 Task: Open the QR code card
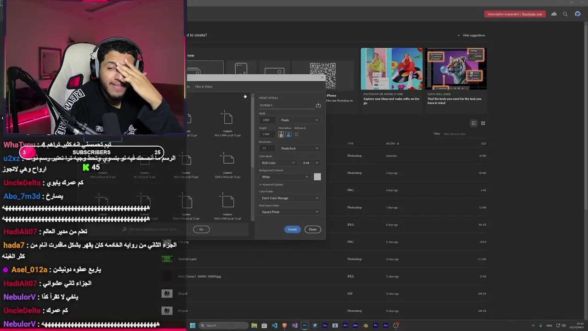pyautogui.click(x=322, y=75)
